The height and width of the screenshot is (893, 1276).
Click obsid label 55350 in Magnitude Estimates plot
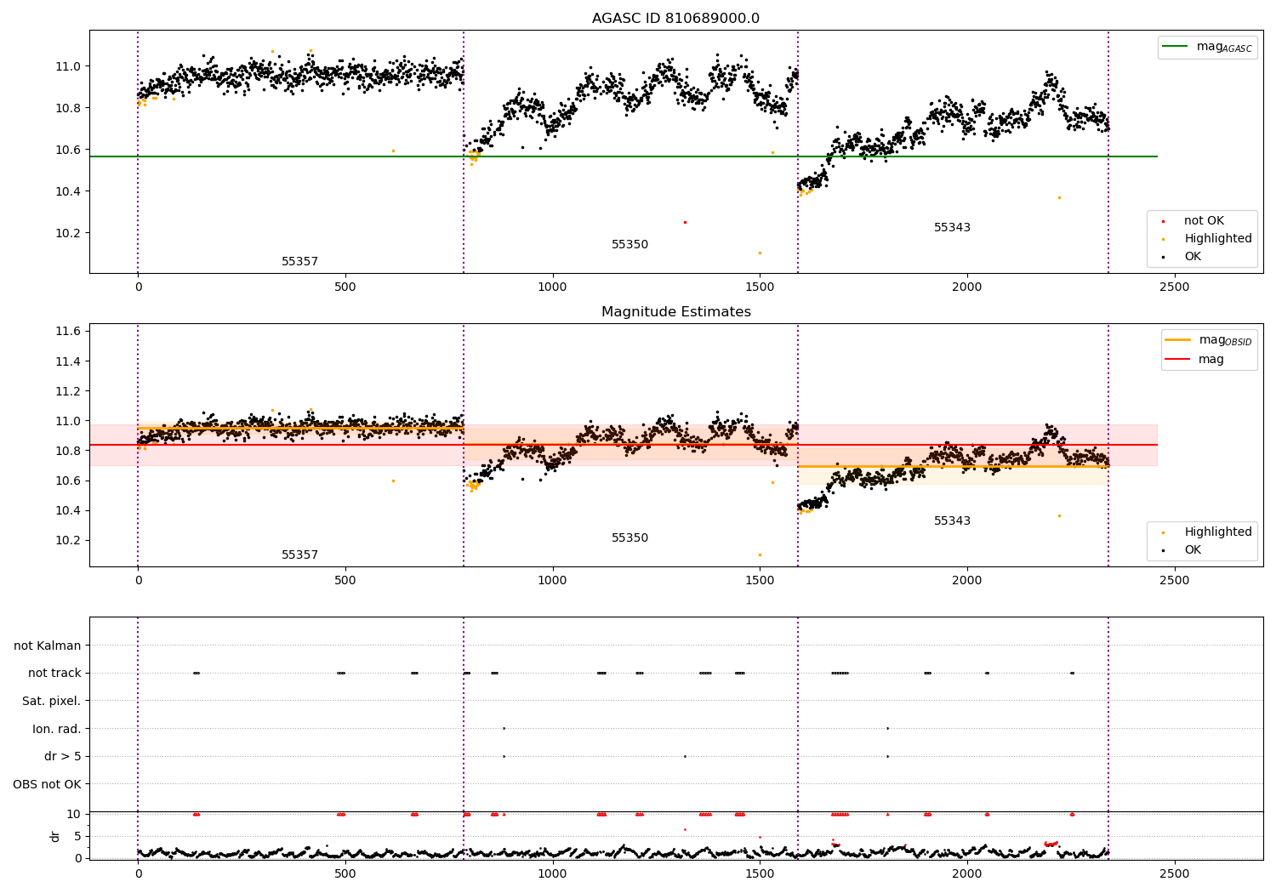click(x=629, y=538)
